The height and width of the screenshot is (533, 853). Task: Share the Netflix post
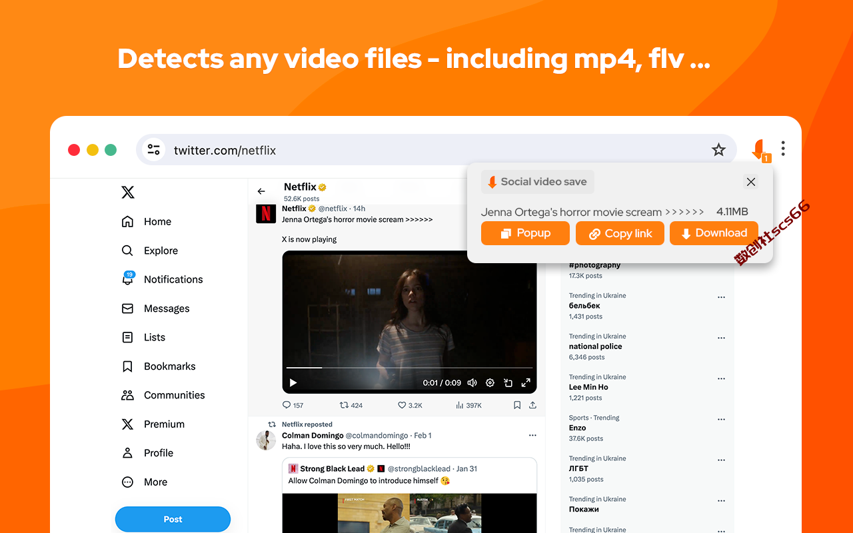click(x=532, y=405)
